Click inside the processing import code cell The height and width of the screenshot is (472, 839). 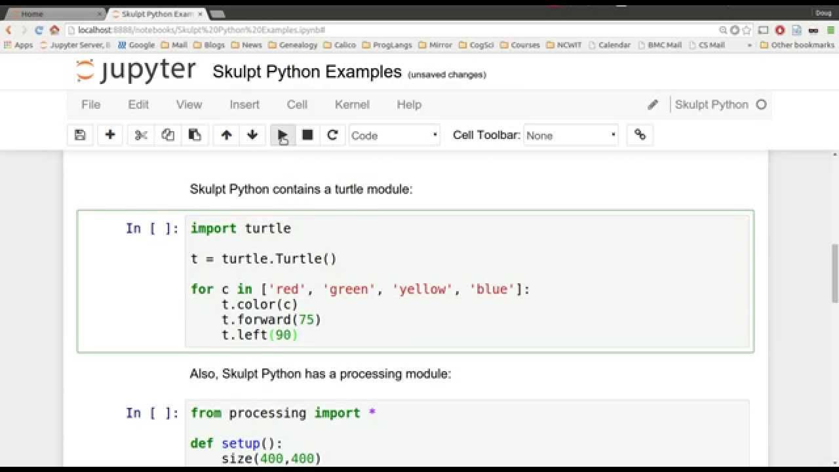(467, 433)
